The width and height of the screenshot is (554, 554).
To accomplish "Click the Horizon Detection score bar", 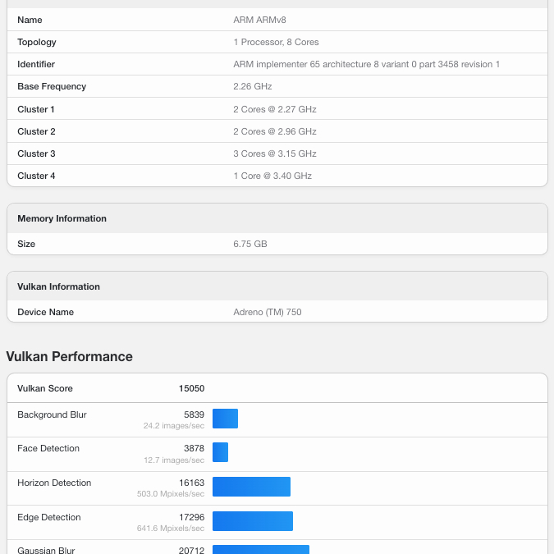I will coord(251,487).
